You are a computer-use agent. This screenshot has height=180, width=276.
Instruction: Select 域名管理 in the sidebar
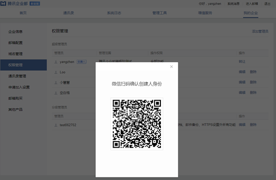tap(15, 54)
